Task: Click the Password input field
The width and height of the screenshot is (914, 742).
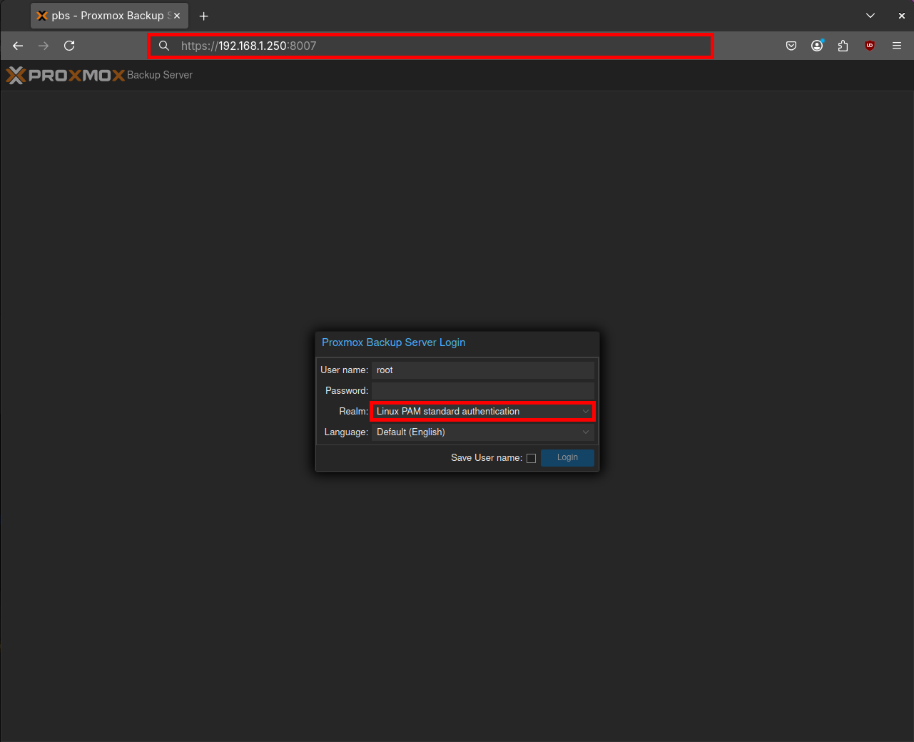Action: pyautogui.click(x=482, y=390)
